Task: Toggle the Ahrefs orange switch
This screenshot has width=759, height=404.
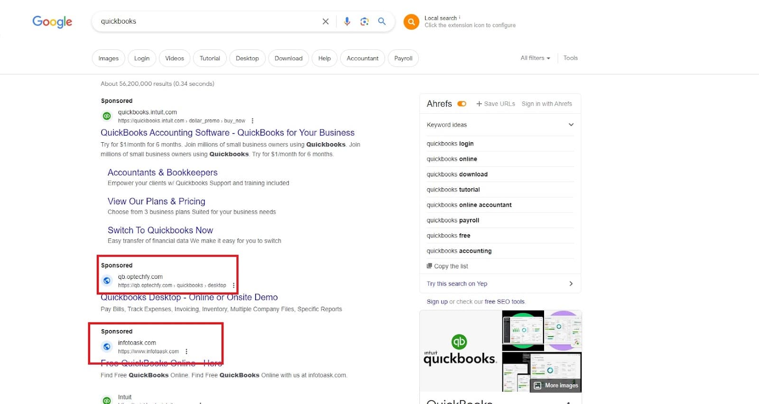Action: 462,104
